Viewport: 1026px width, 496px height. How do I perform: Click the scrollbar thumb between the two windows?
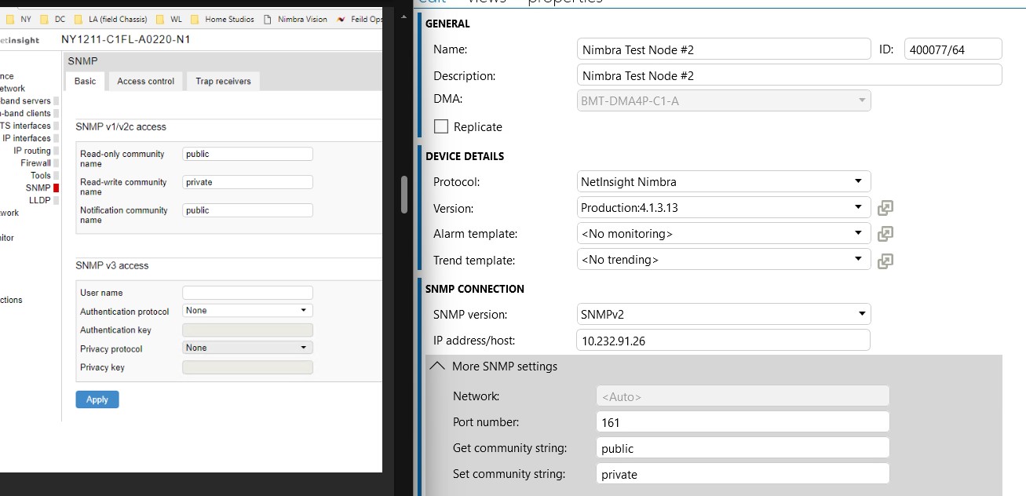(405, 194)
